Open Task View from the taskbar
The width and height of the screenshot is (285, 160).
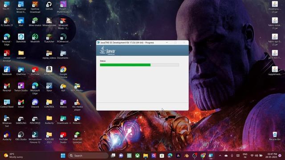[113, 156]
